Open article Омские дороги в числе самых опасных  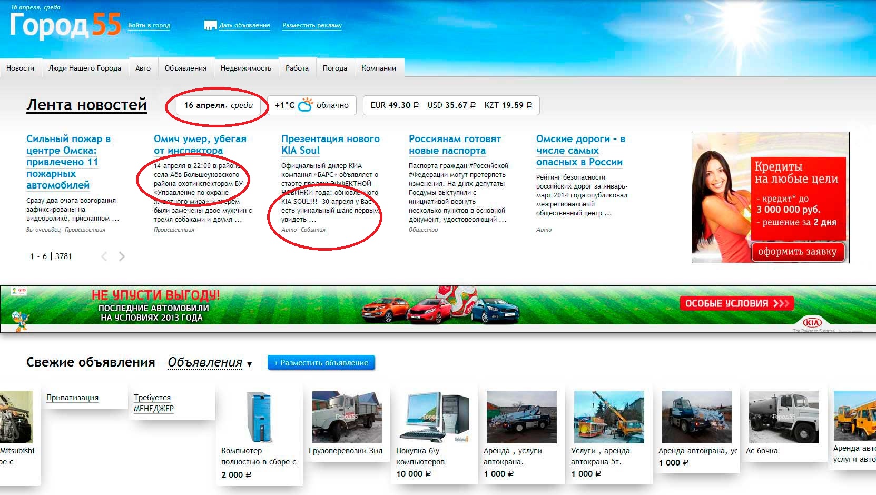click(580, 151)
